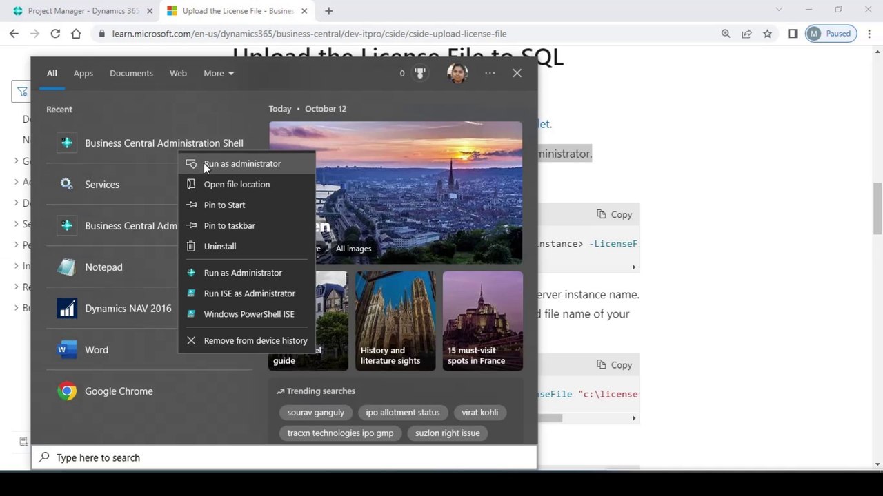Select Pin to taskbar

(x=246, y=226)
